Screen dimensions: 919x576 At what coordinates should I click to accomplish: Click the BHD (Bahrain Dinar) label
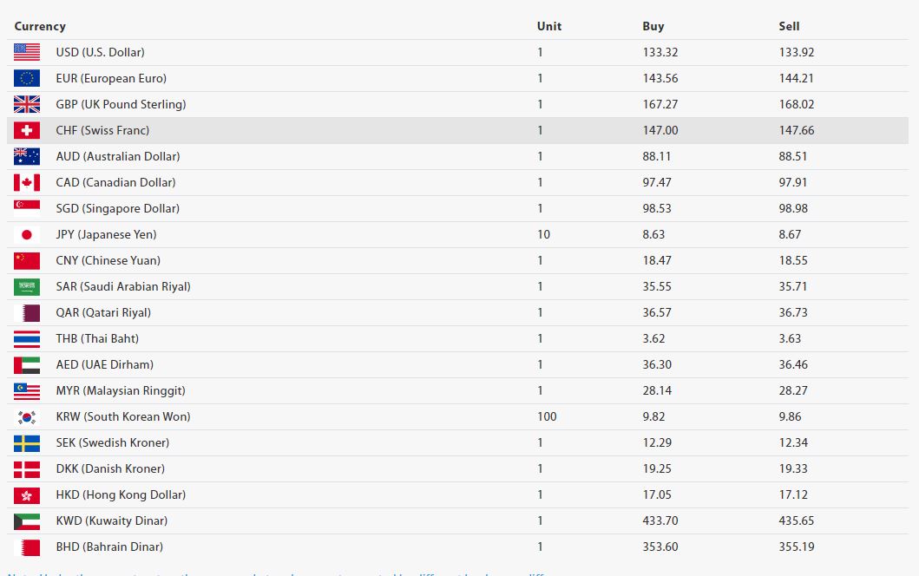click(109, 547)
